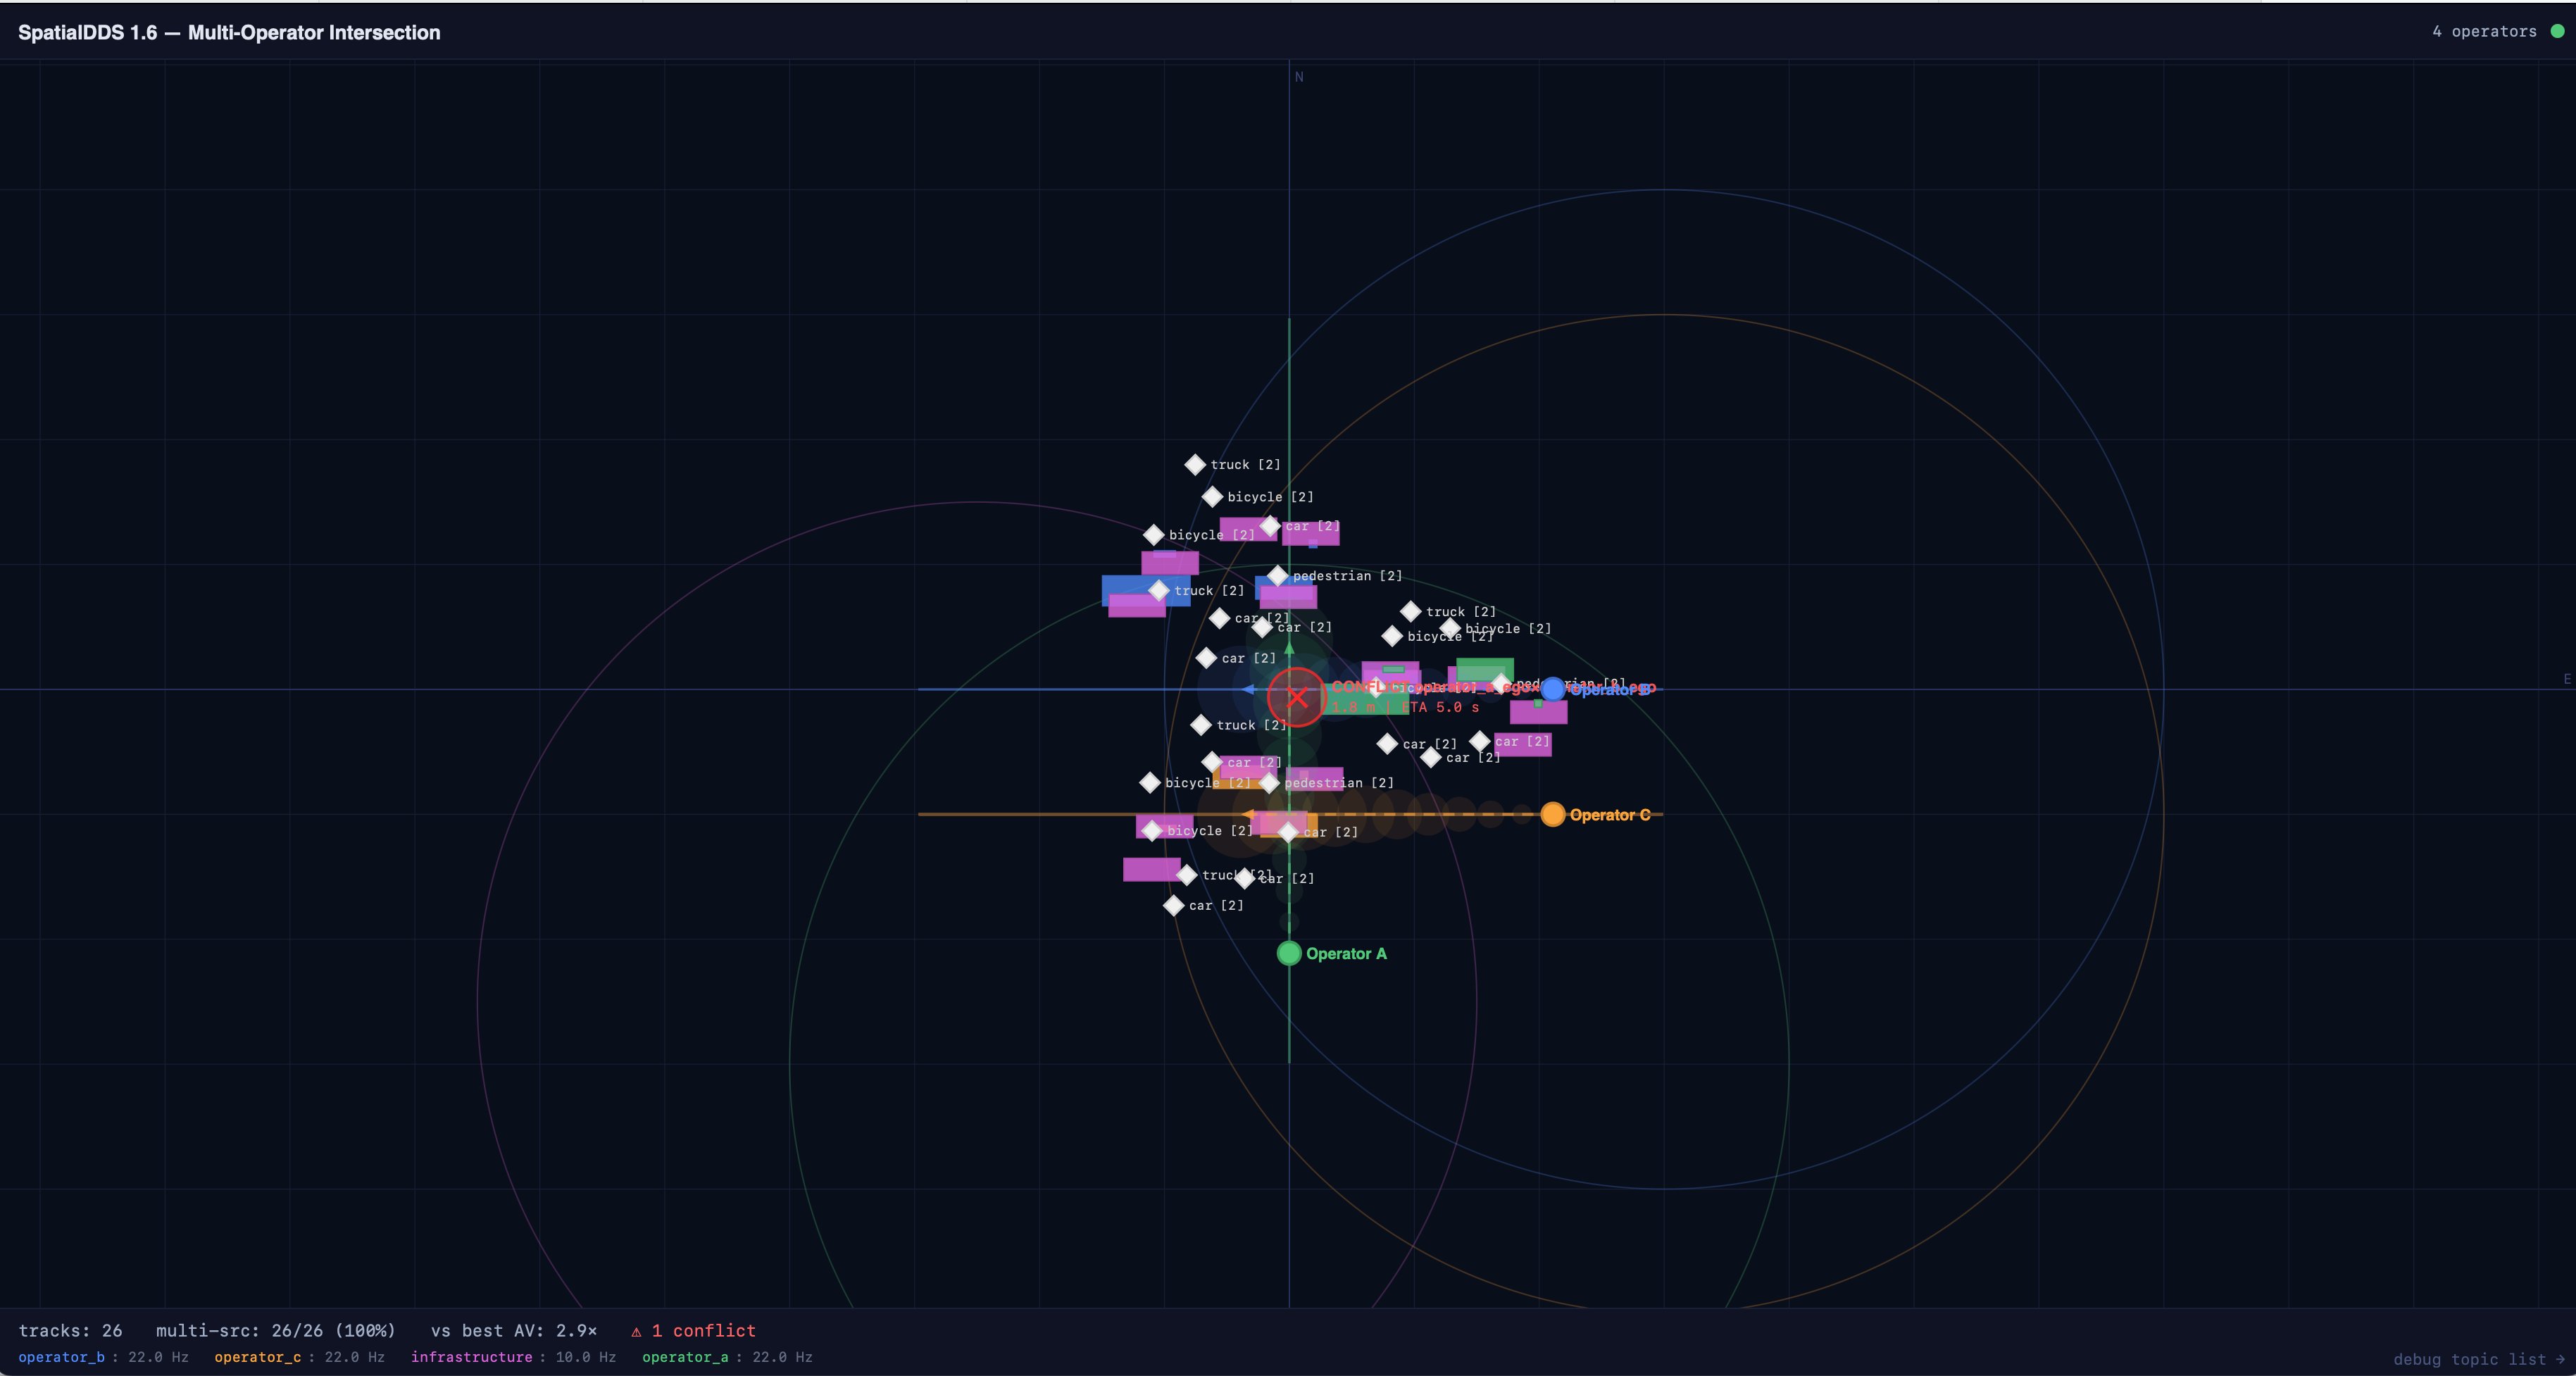
Task: Select the bicycle [2] diamond on Operator C's orange path
Action: coord(1152,830)
